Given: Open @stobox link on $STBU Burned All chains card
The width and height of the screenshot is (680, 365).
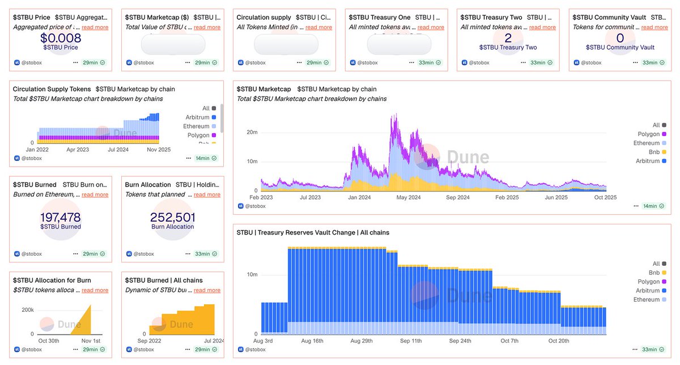Looking at the screenshot, I should click(x=144, y=350).
